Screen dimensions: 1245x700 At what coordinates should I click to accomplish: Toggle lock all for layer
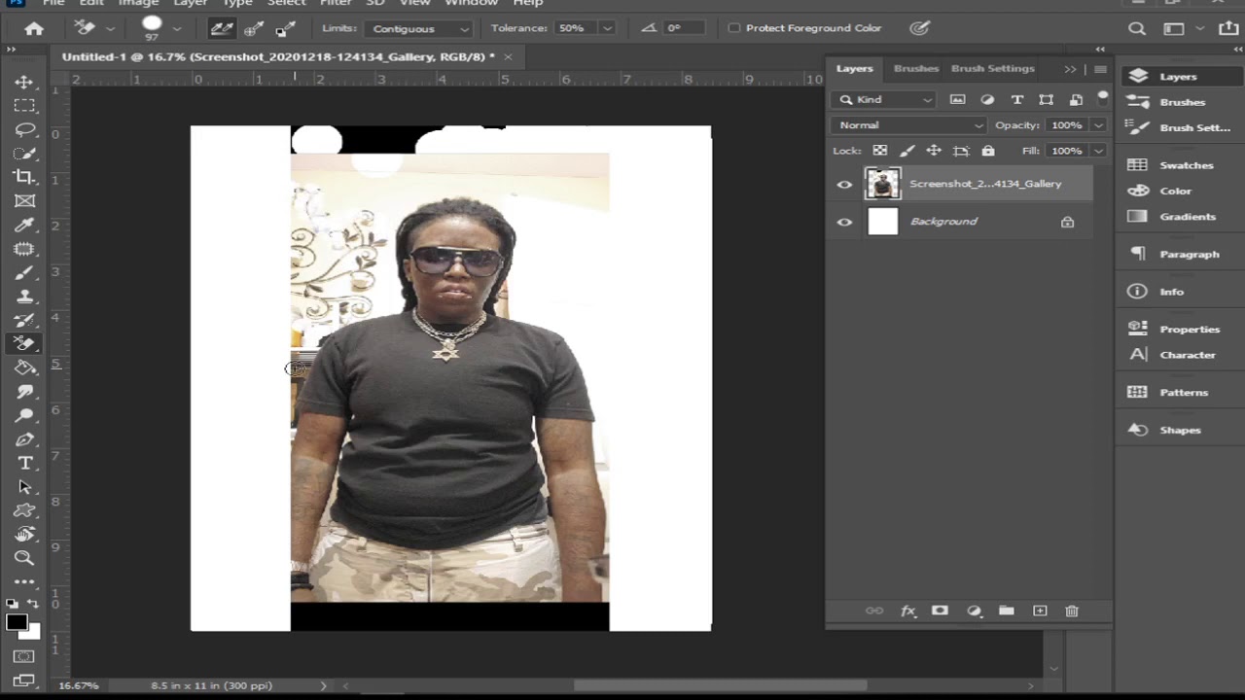coord(988,151)
